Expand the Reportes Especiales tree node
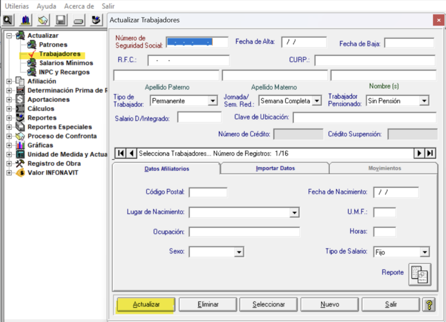Viewport: 446px width, 322px height. 9,127
